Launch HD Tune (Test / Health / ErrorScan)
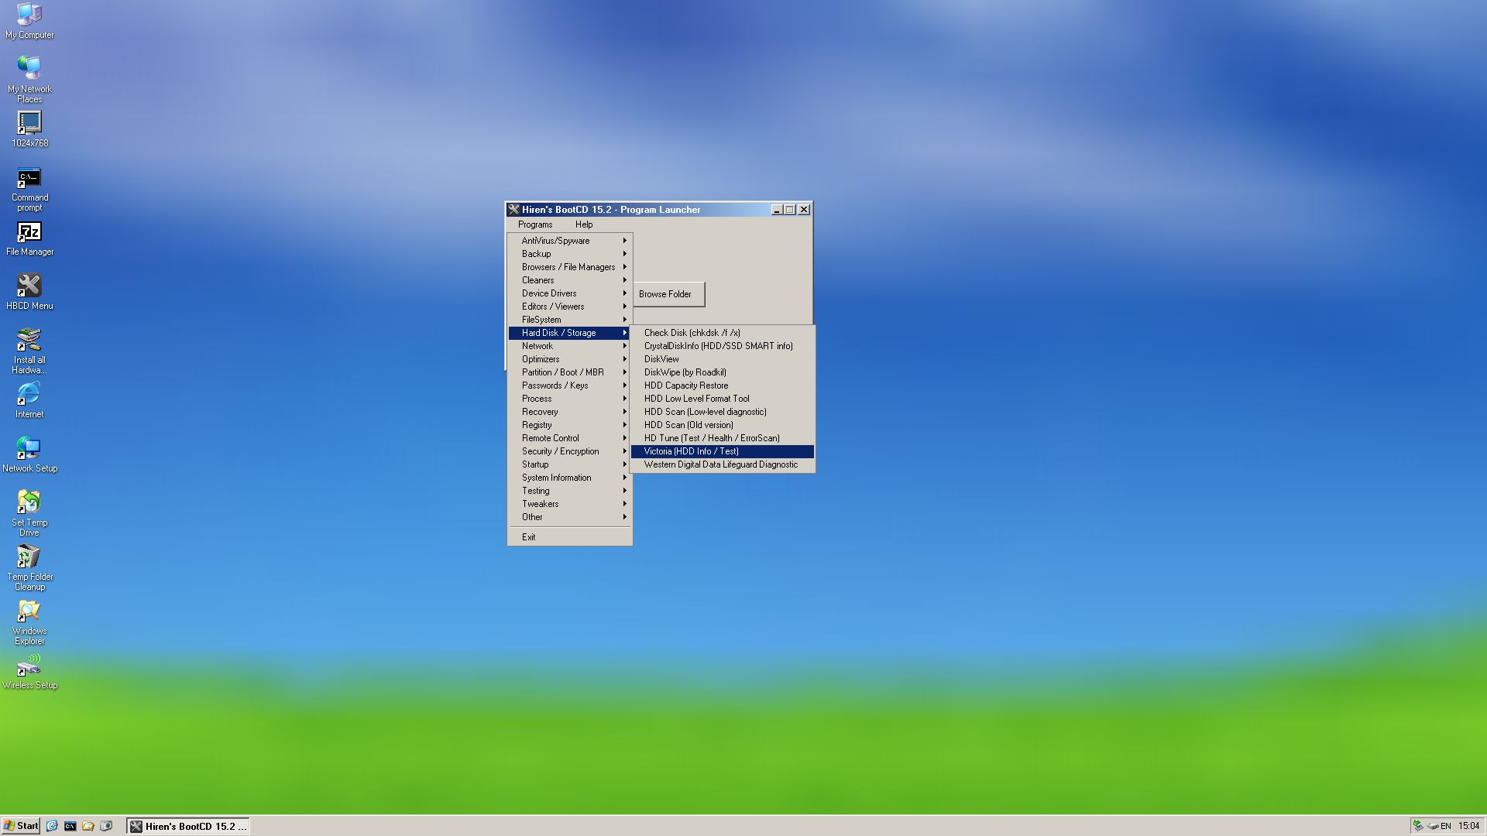1487x836 pixels. (x=723, y=438)
